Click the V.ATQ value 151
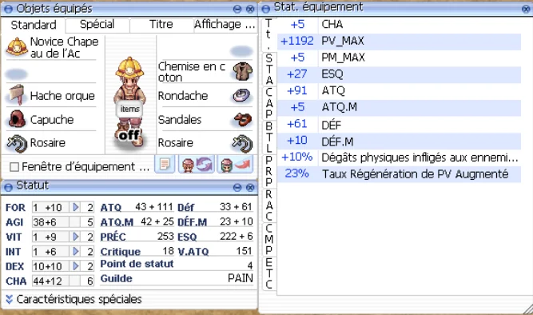533x315 pixels. (244, 251)
